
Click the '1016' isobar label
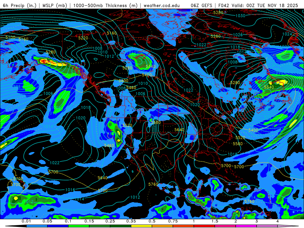[x=70, y=190]
